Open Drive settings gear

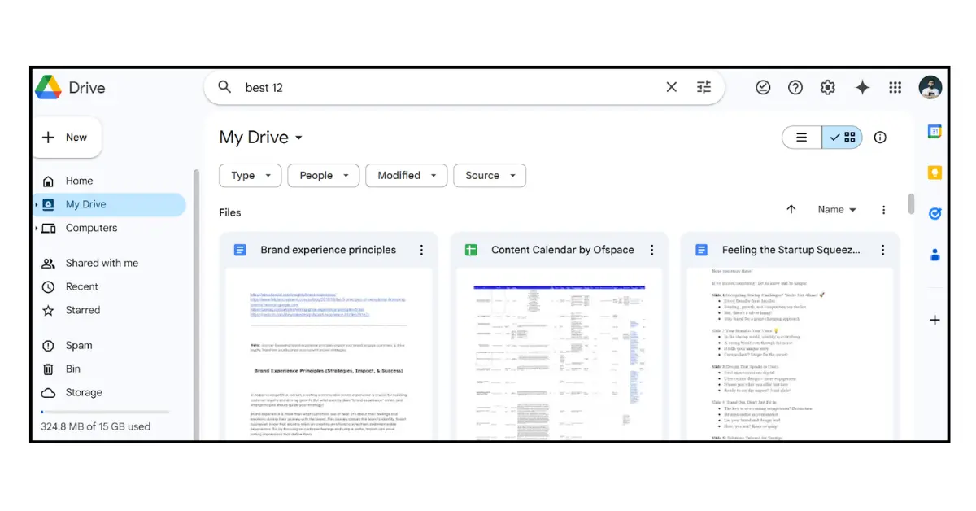pyautogui.click(x=828, y=87)
